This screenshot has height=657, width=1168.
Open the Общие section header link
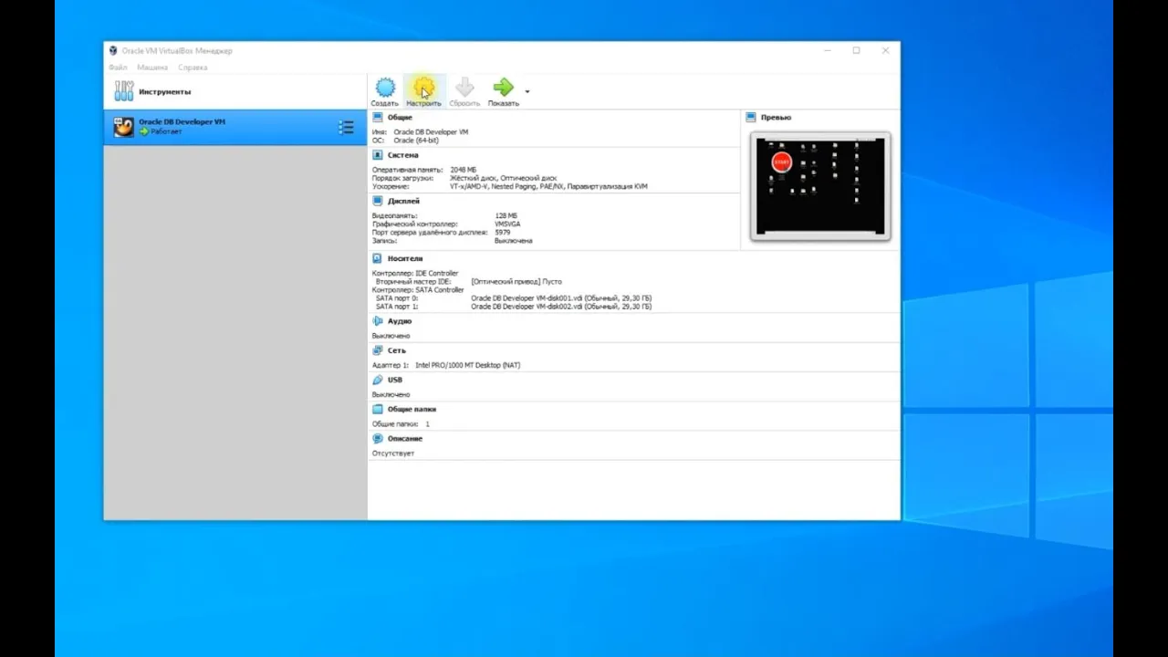[400, 118]
